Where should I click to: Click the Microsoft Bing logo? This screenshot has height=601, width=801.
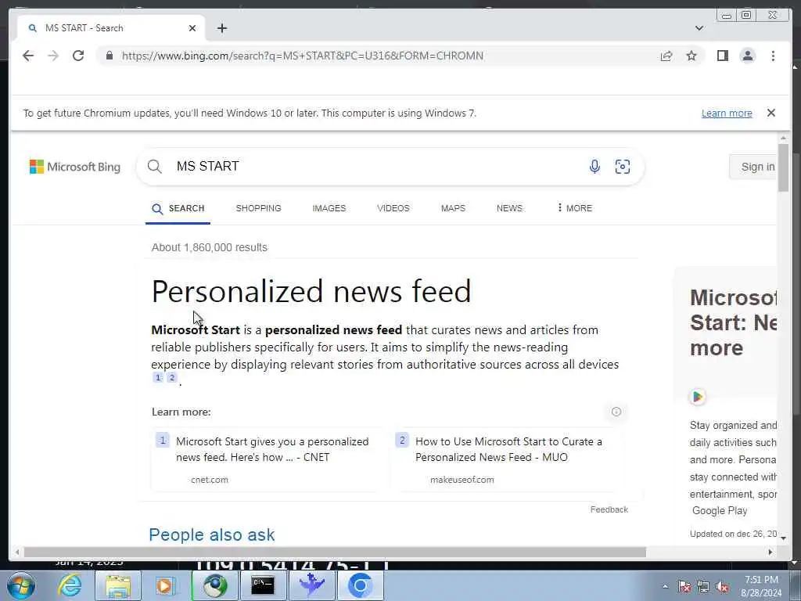tap(75, 167)
